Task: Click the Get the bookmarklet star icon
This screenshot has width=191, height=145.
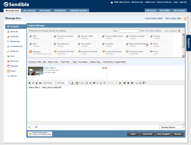Action: point(30,134)
